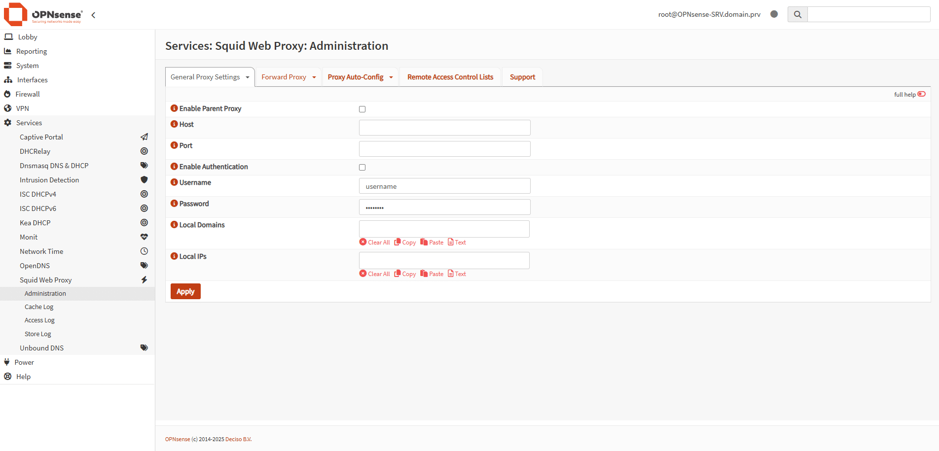Show help via Enable Authentication info icon
The width and height of the screenshot is (939, 451).
(174, 167)
